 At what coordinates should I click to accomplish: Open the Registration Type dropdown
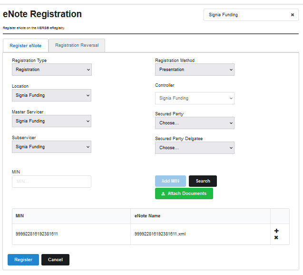pyautogui.click(x=52, y=70)
